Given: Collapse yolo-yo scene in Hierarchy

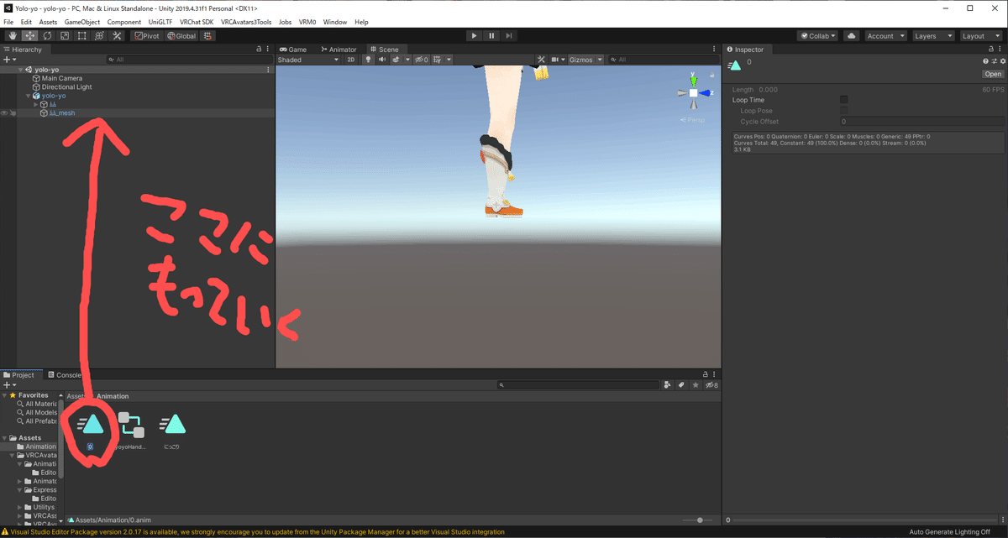Looking at the screenshot, I should pos(22,70).
